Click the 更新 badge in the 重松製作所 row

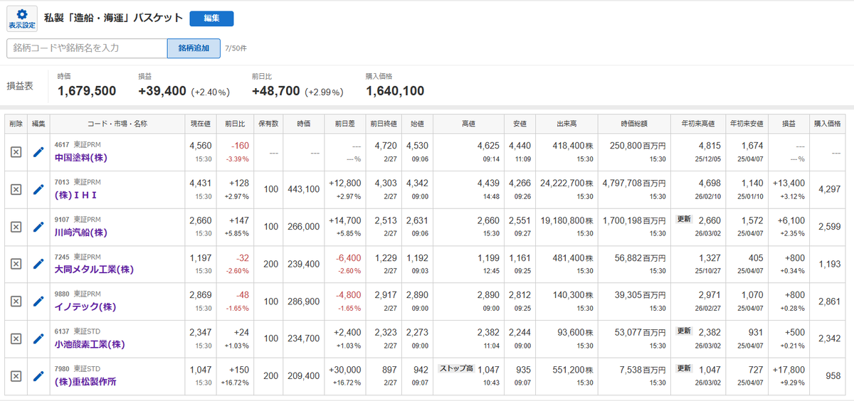(684, 369)
